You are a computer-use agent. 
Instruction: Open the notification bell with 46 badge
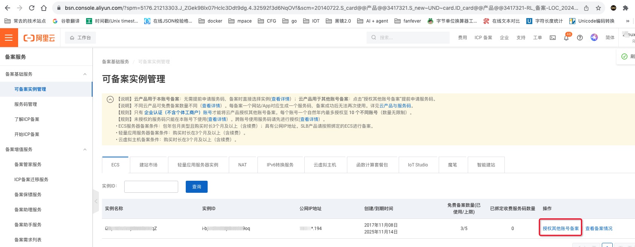[566, 38]
